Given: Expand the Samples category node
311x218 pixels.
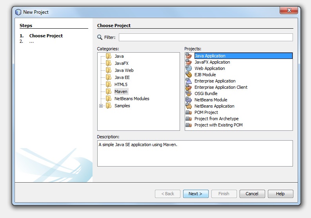Looking at the screenshot, I should [101, 106].
